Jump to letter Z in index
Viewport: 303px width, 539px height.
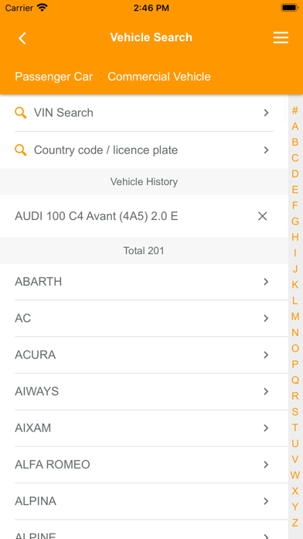295,523
